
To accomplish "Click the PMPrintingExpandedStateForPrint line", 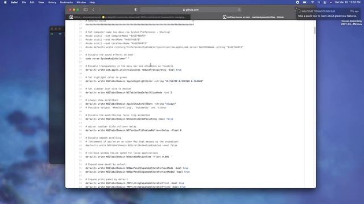I will [135, 183].
